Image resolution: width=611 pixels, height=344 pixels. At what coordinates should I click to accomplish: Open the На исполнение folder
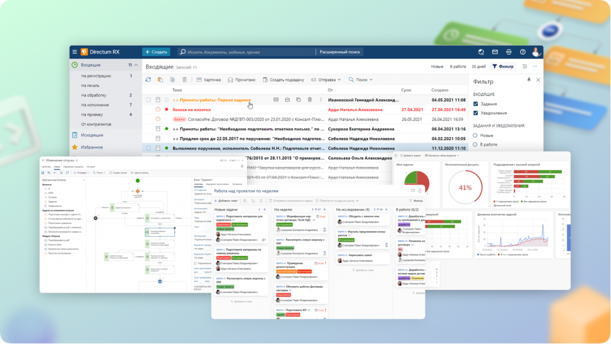click(95, 105)
